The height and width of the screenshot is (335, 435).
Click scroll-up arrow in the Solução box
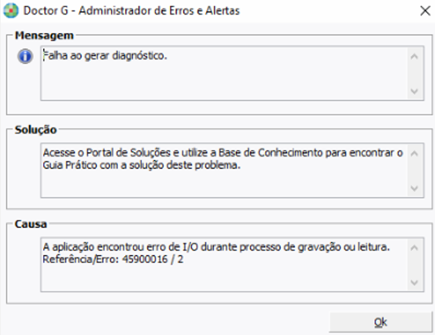[x=414, y=153]
